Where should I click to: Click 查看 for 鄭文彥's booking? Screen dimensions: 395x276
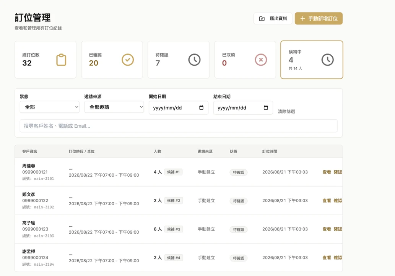click(327, 200)
